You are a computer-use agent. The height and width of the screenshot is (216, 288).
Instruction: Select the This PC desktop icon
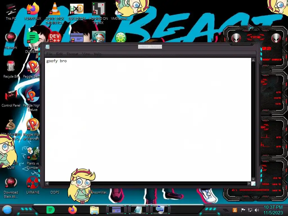(x=11, y=12)
